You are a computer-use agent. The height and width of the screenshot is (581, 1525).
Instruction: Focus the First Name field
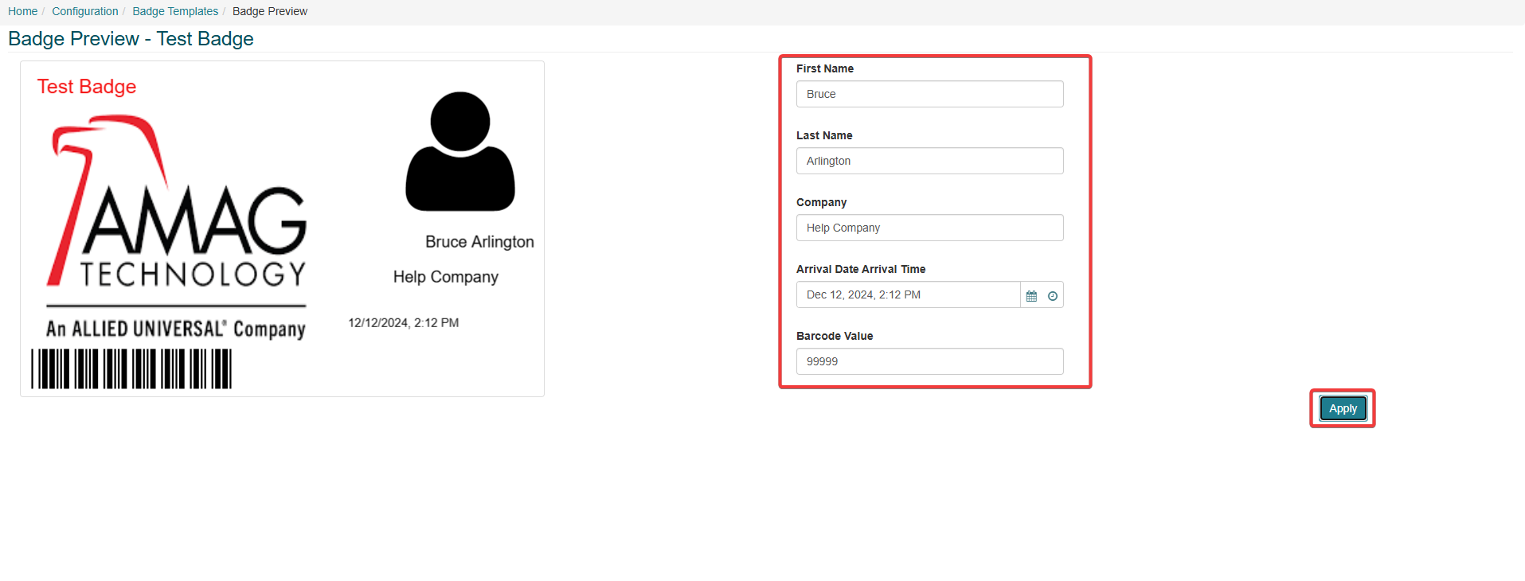point(929,94)
